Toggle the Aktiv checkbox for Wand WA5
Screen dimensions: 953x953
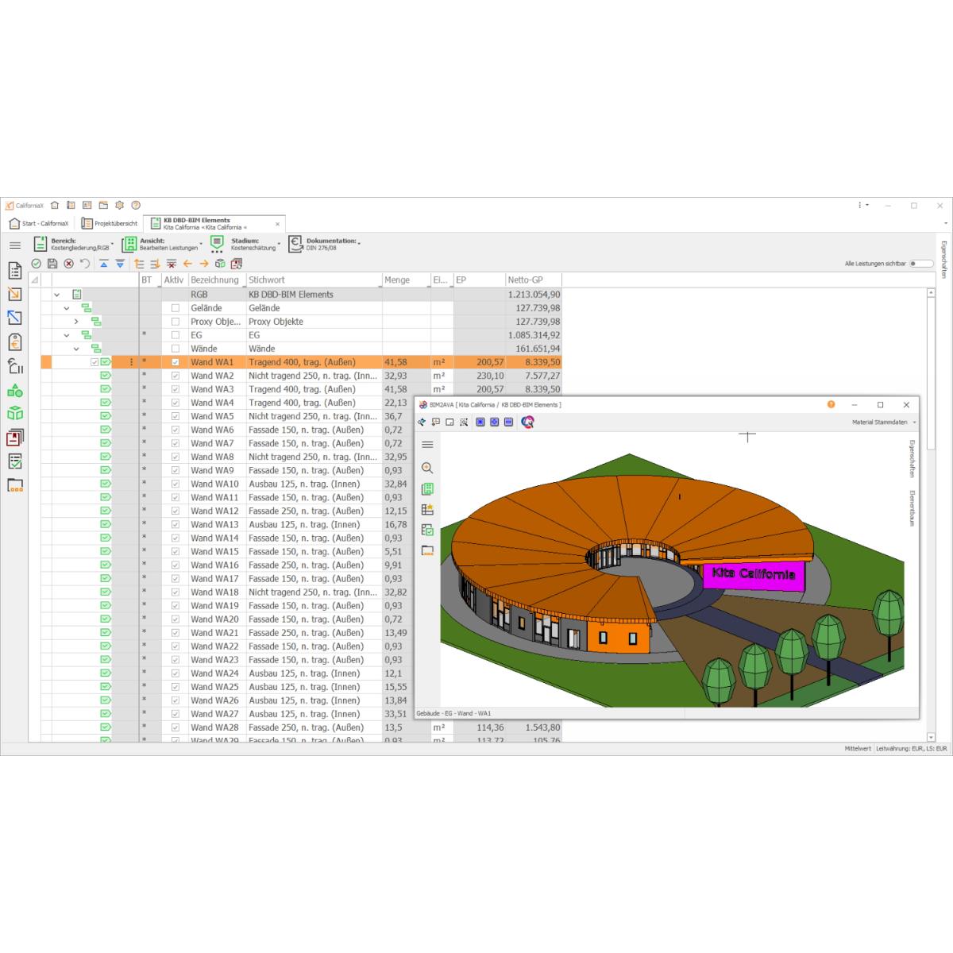pos(176,416)
